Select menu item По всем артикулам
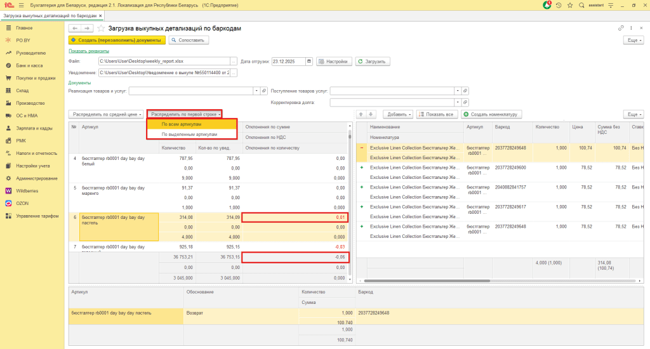650x349 pixels. pos(182,124)
